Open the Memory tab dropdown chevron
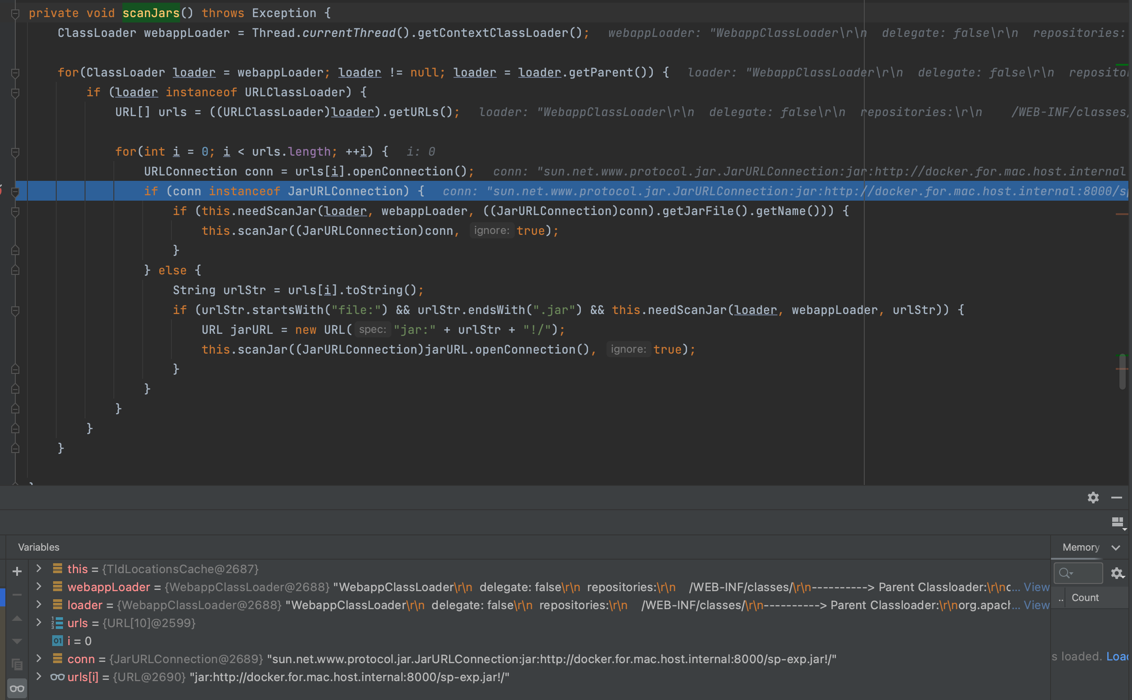 point(1116,547)
